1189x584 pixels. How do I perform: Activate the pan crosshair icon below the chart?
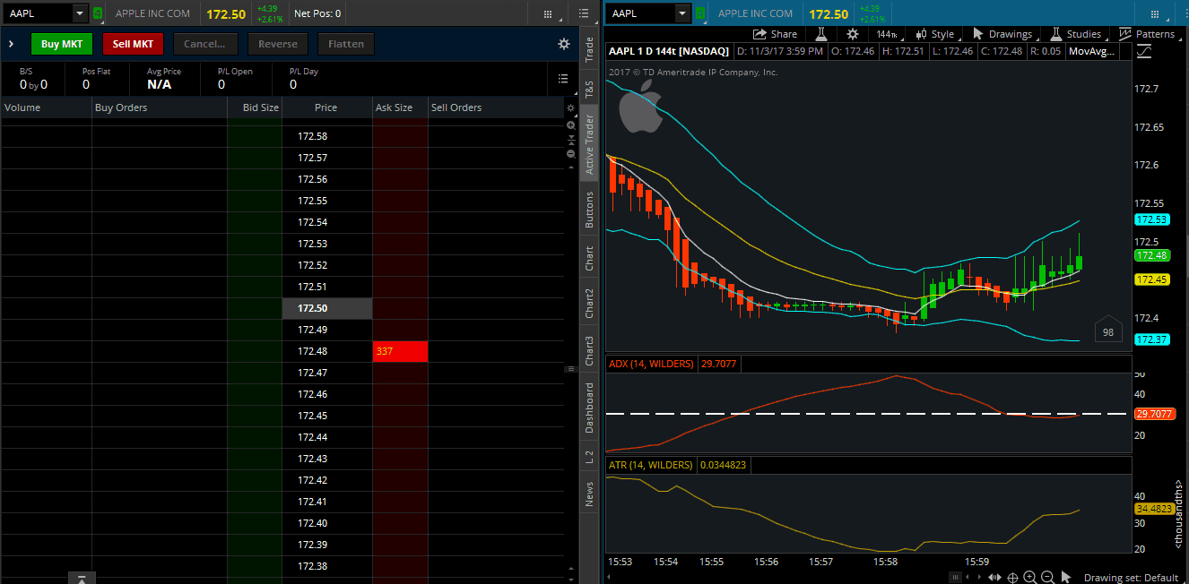pyautogui.click(x=1012, y=577)
